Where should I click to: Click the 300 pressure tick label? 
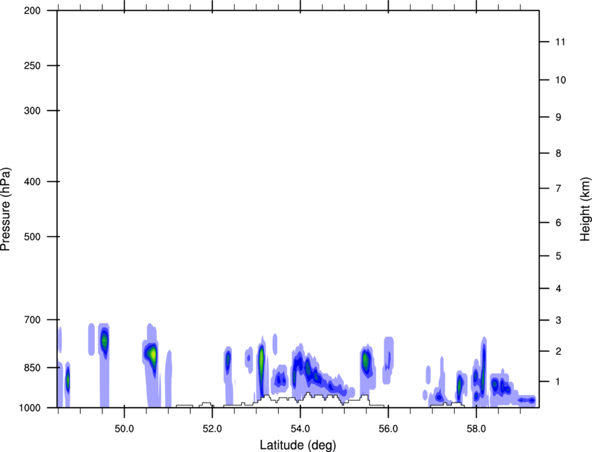coord(32,111)
